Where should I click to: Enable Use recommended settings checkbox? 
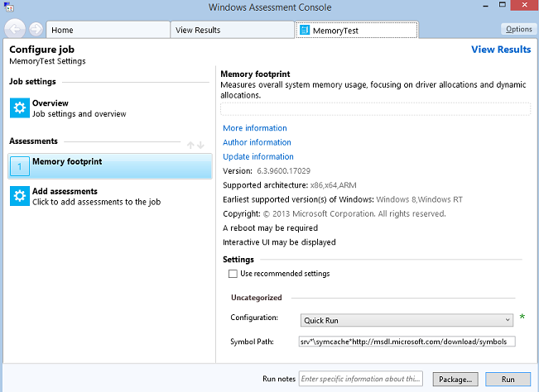point(233,274)
